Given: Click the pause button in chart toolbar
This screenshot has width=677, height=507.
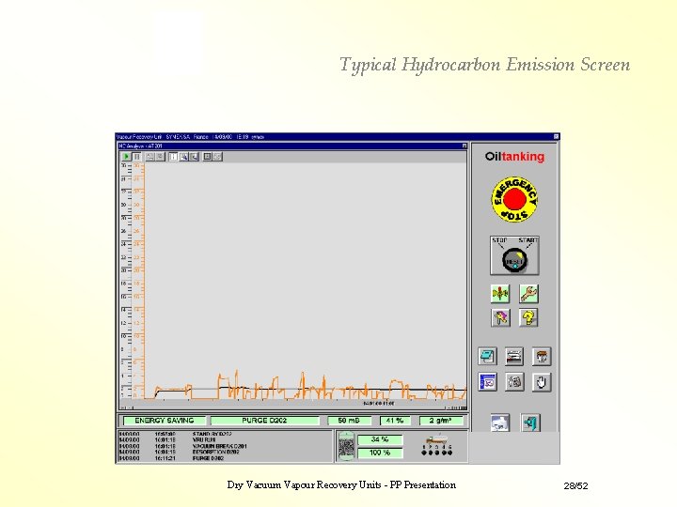Looking at the screenshot, I should (x=136, y=157).
